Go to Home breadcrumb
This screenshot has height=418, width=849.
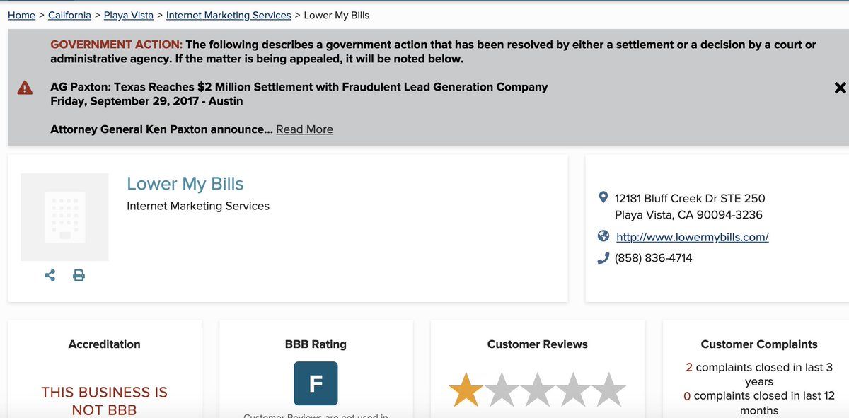click(x=21, y=15)
